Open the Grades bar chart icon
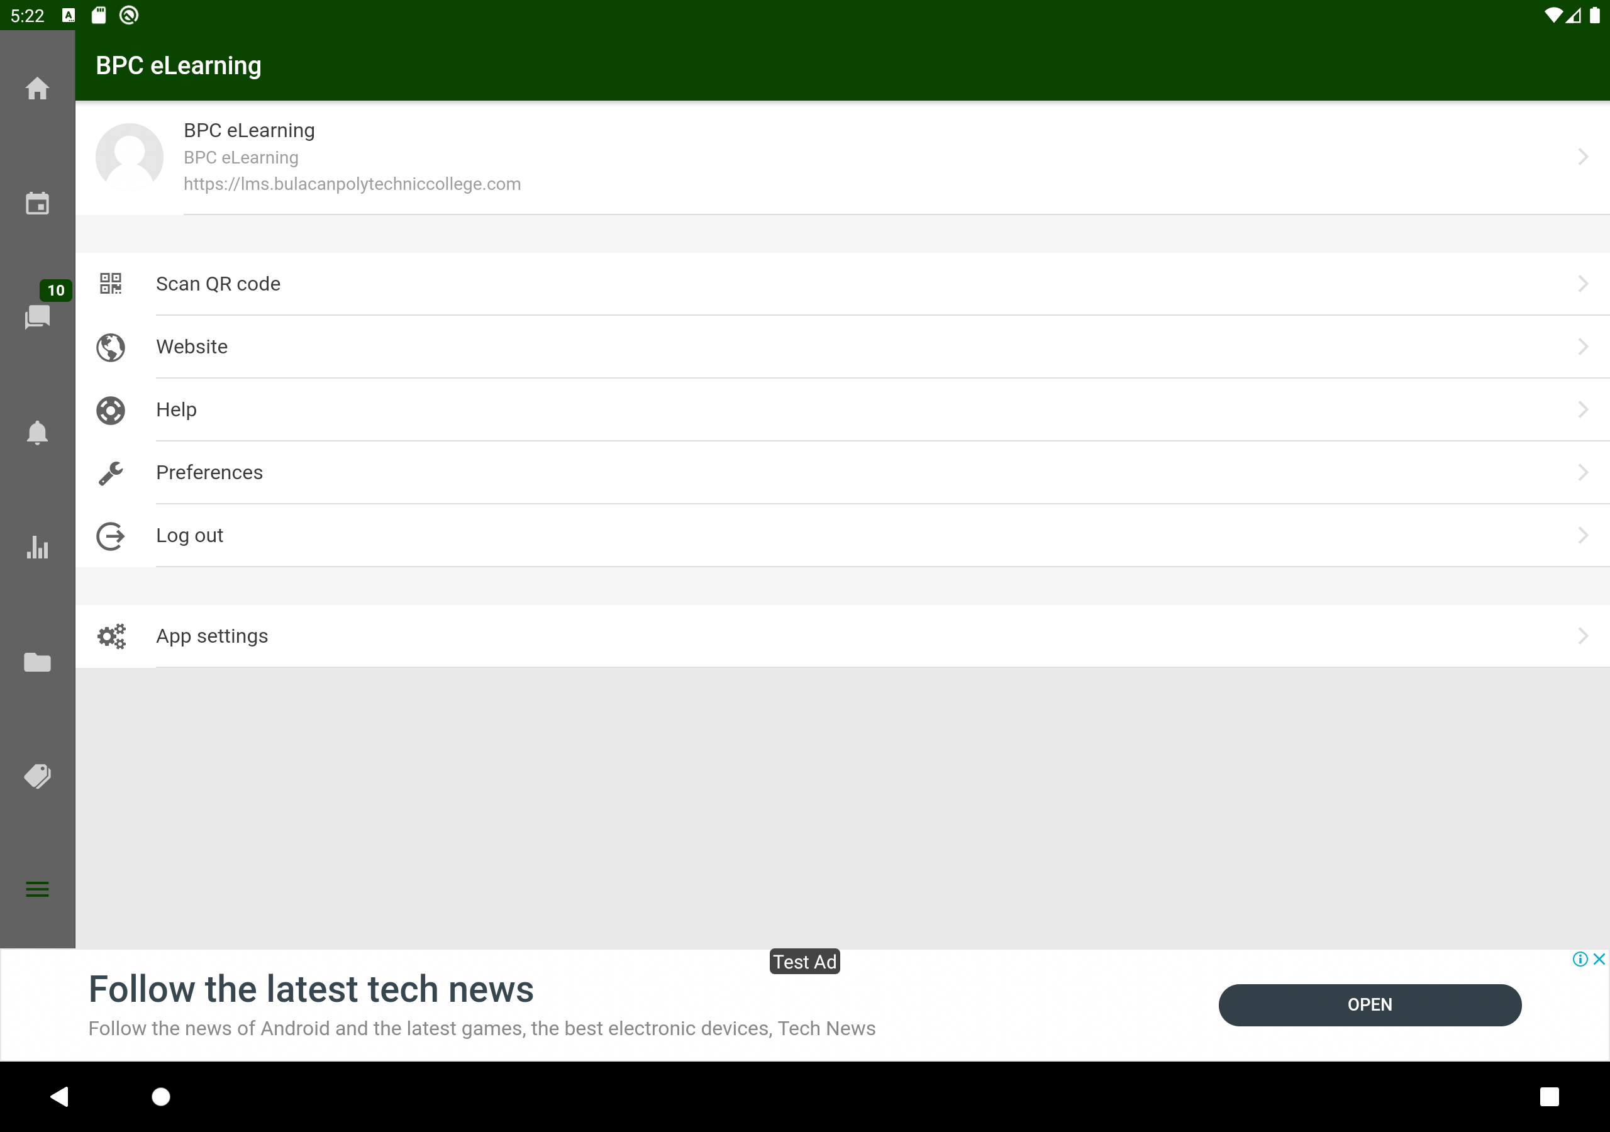 [x=37, y=547]
